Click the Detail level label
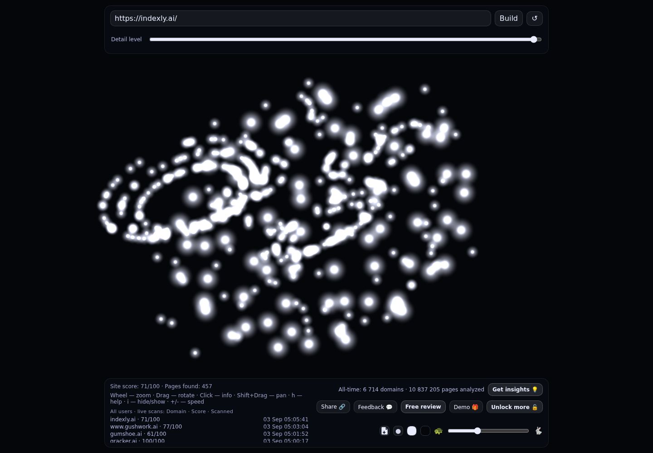The width and height of the screenshot is (653, 453). (x=127, y=39)
